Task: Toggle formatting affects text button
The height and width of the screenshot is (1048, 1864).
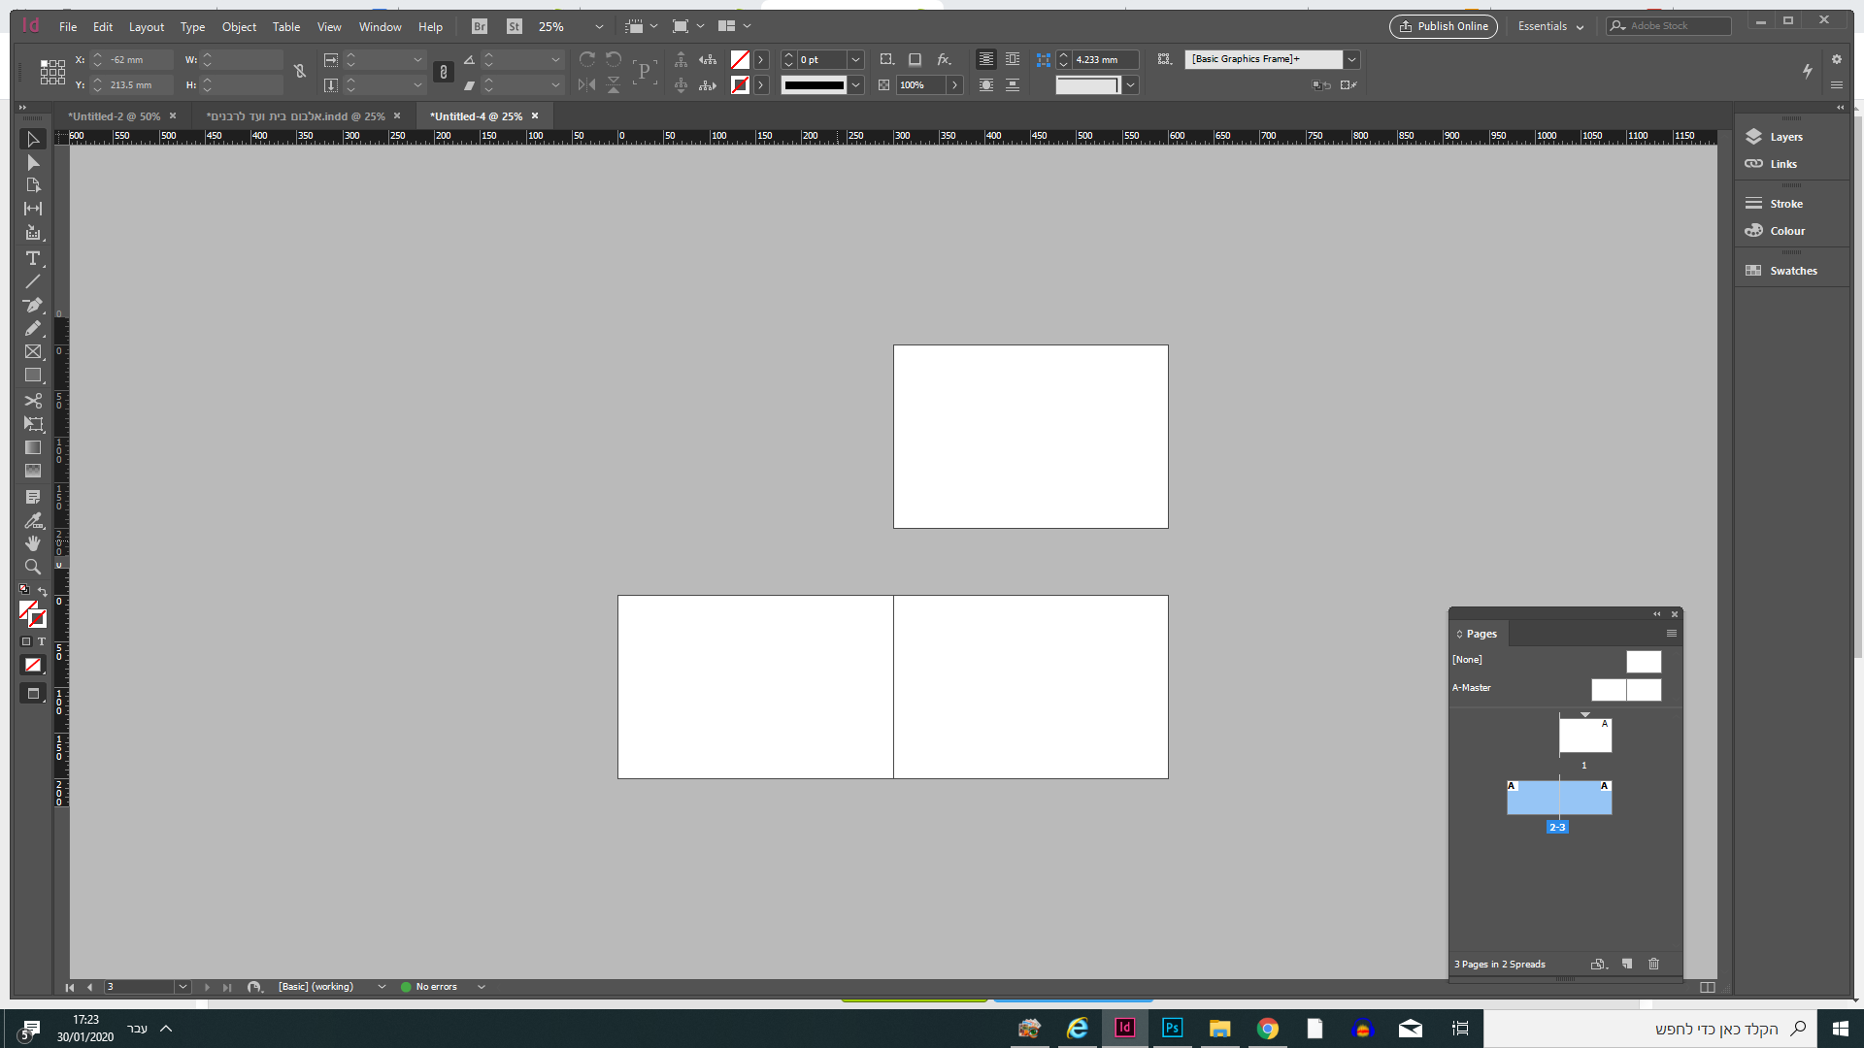Action: tap(42, 641)
